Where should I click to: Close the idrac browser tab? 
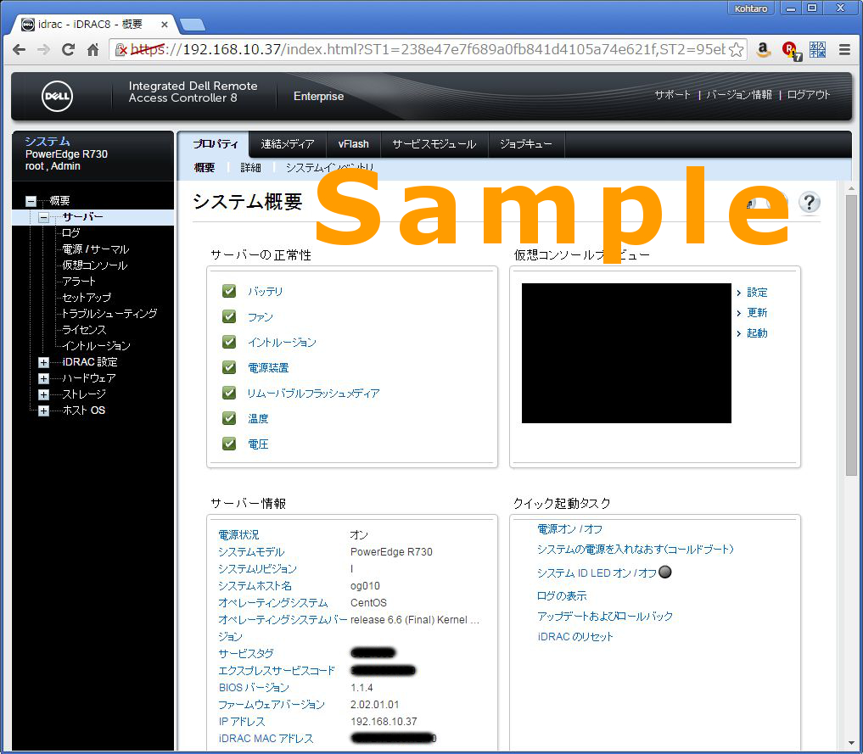164,25
